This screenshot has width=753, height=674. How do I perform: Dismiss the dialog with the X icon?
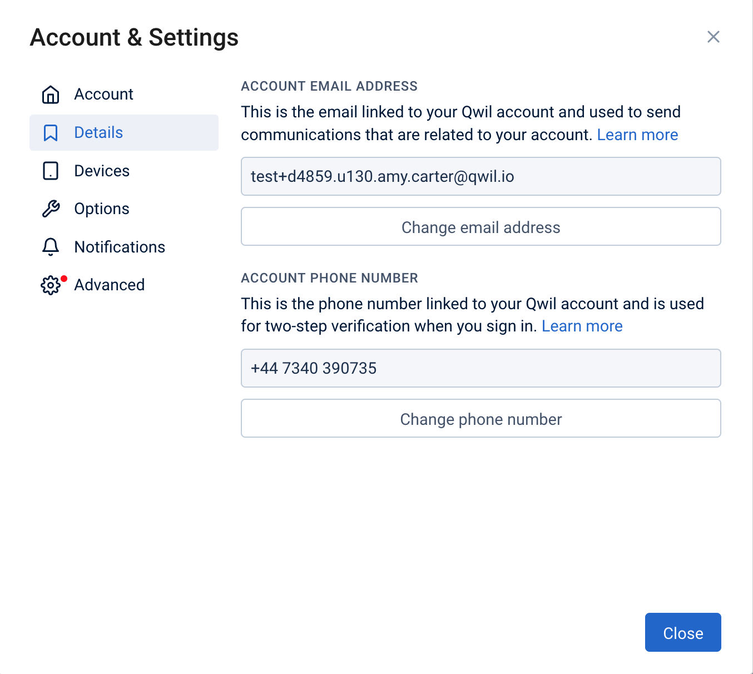[714, 37]
